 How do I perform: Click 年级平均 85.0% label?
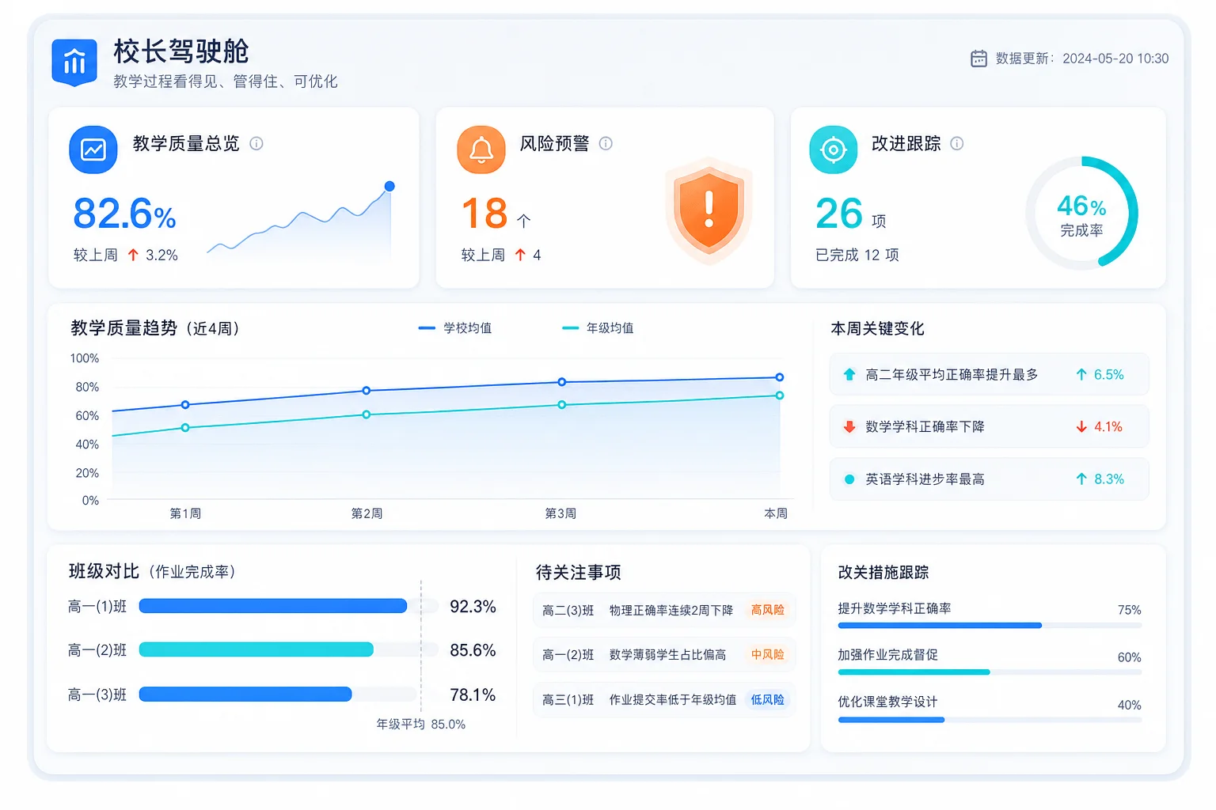click(421, 724)
